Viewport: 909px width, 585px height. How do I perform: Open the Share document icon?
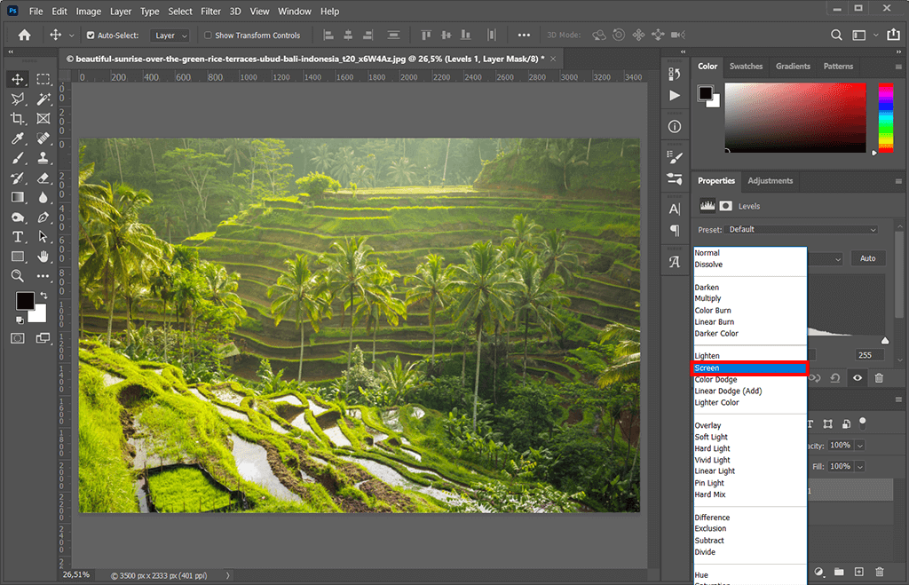[x=893, y=35]
